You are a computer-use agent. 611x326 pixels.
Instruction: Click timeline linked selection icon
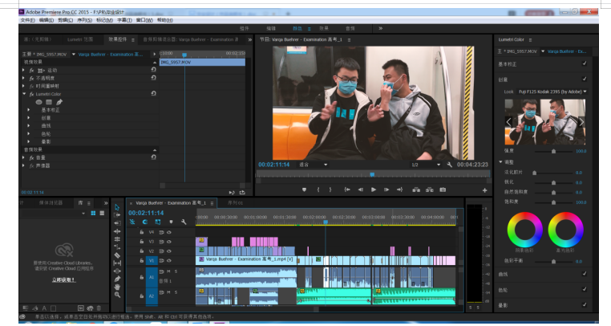click(x=158, y=222)
